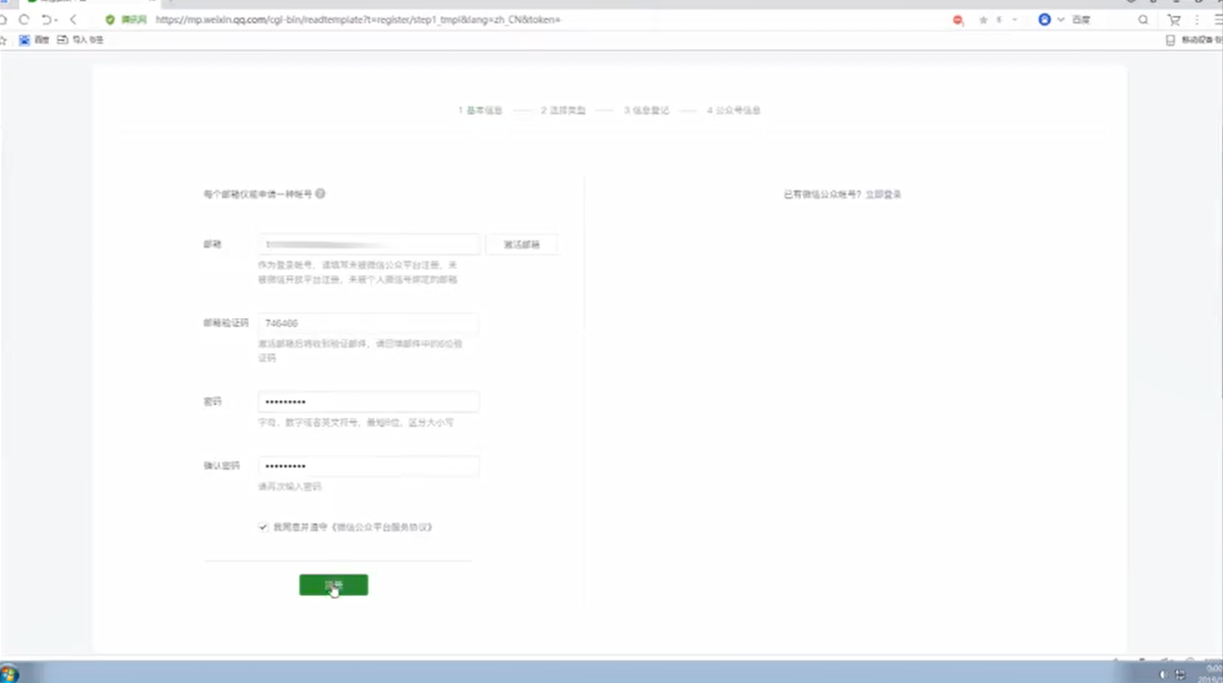Click the green security shield icon
This screenshot has height=683, width=1223.
tap(110, 20)
